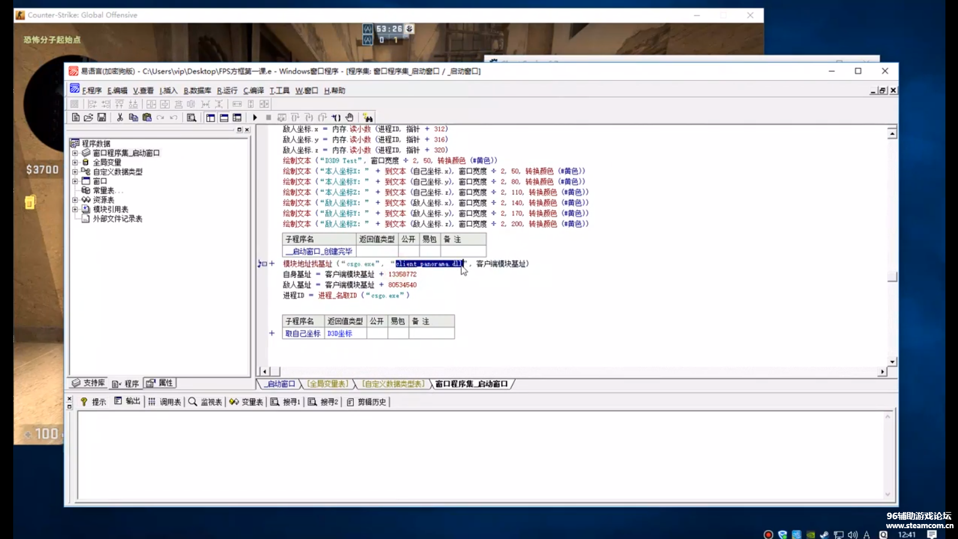Expand the 模块引用表 tree node
The width and height of the screenshot is (958, 539).
click(x=75, y=209)
